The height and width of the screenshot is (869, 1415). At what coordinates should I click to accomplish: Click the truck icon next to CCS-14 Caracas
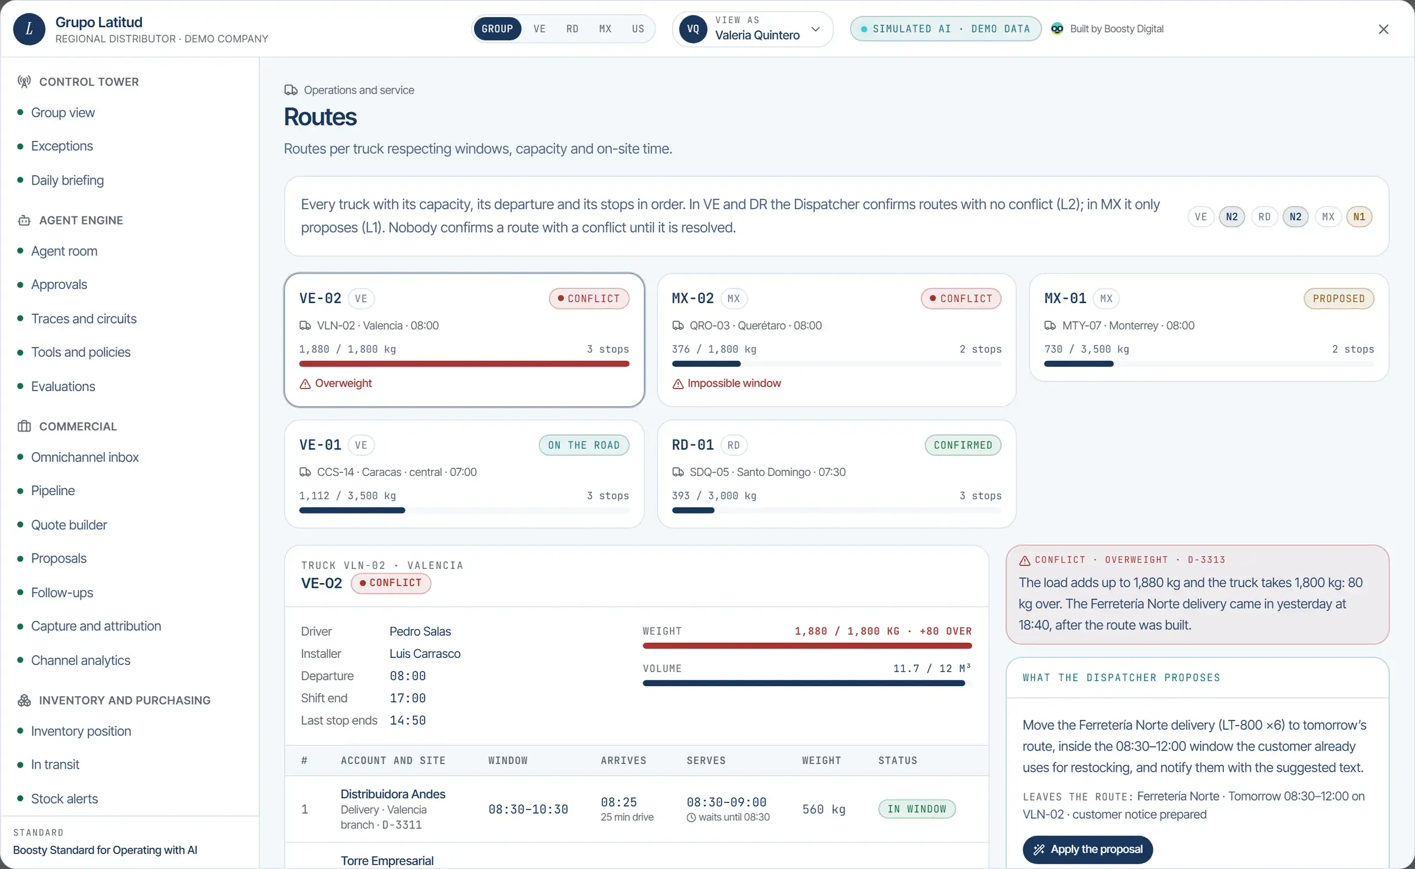click(305, 472)
